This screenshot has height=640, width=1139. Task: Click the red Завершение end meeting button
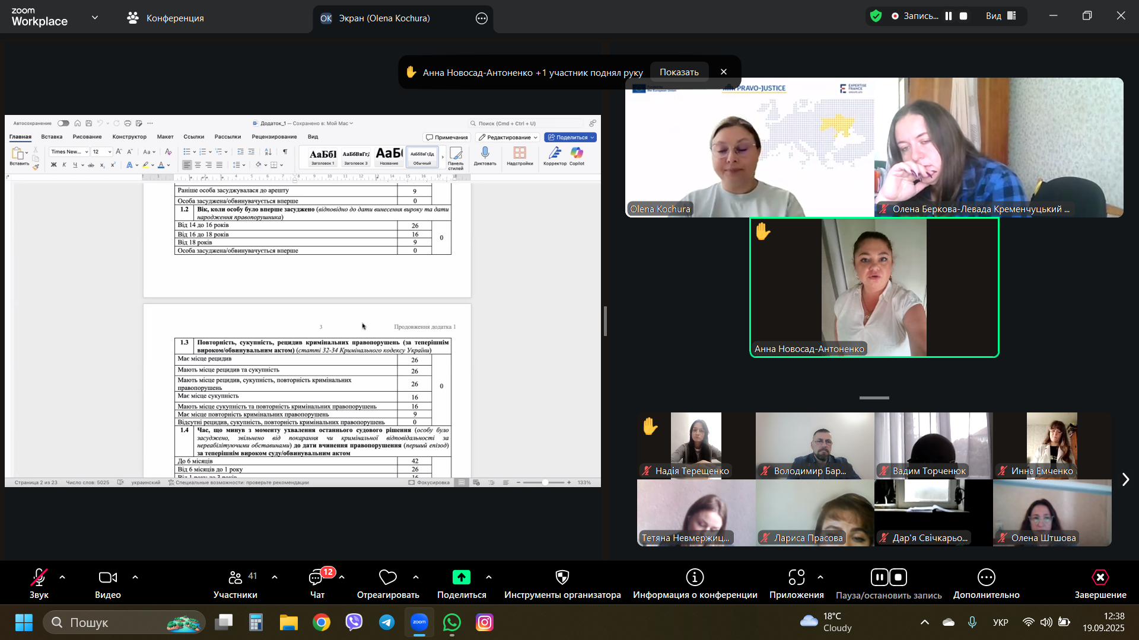(1100, 577)
